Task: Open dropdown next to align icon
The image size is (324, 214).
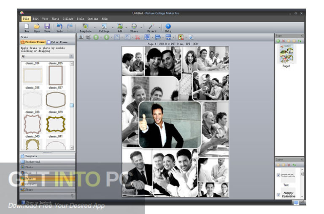Action: point(163,37)
